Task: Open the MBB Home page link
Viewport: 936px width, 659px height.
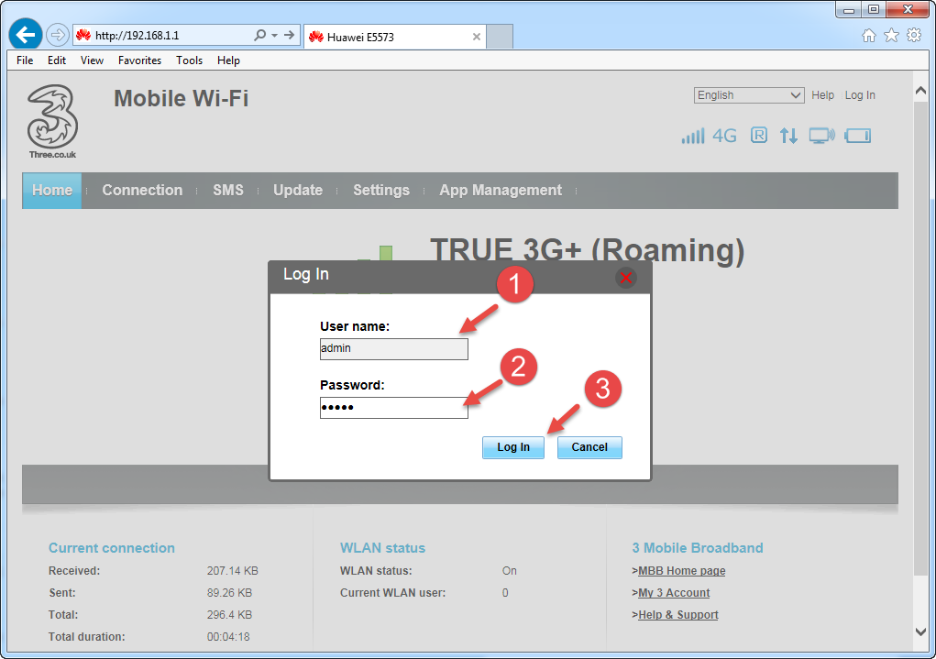Action: tap(682, 571)
